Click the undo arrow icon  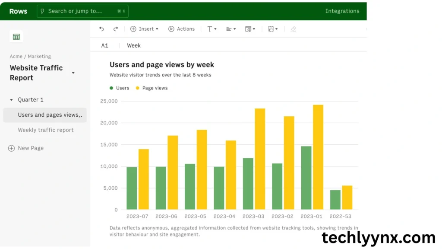click(101, 29)
